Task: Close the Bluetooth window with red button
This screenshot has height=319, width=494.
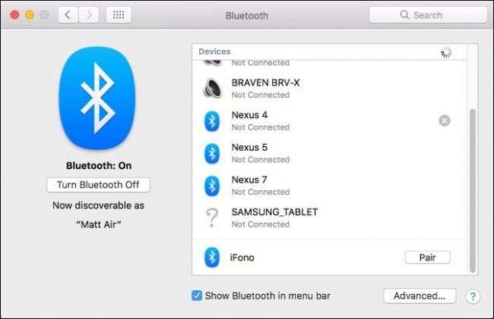Action: (x=14, y=14)
